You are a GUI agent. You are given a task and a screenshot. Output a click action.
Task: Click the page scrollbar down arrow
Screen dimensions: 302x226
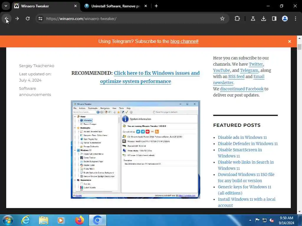click(x=299, y=211)
